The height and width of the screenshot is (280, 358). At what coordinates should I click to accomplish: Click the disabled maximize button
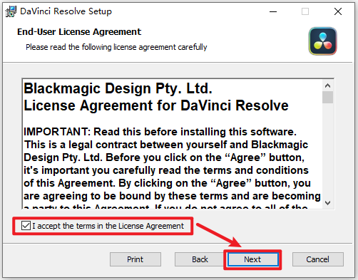(x=305, y=11)
